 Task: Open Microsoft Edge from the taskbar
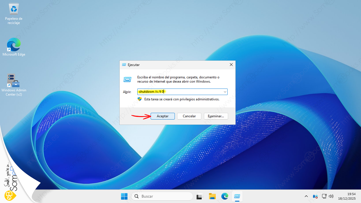click(x=224, y=196)
